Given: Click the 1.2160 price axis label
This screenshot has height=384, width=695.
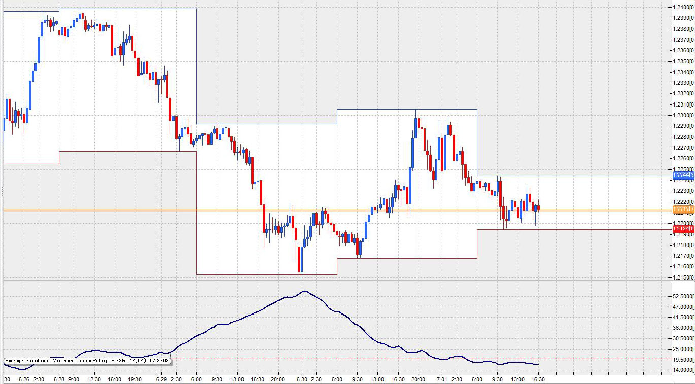Looking at the screenshot, I should pos(684,266).
